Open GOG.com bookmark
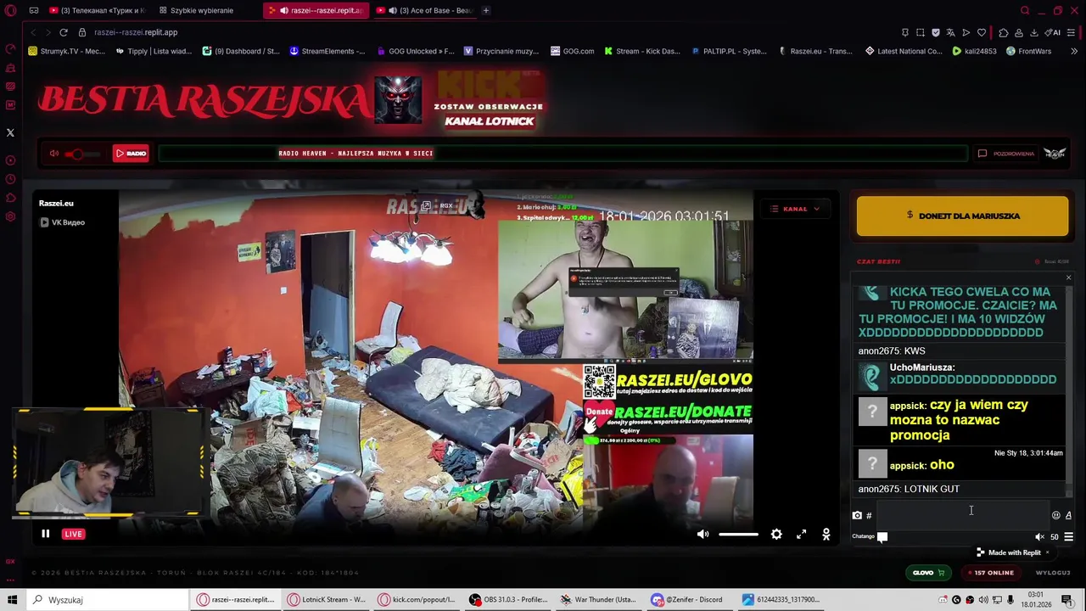The height and width of the screenshot is (611, 1086). pos(572,51)
